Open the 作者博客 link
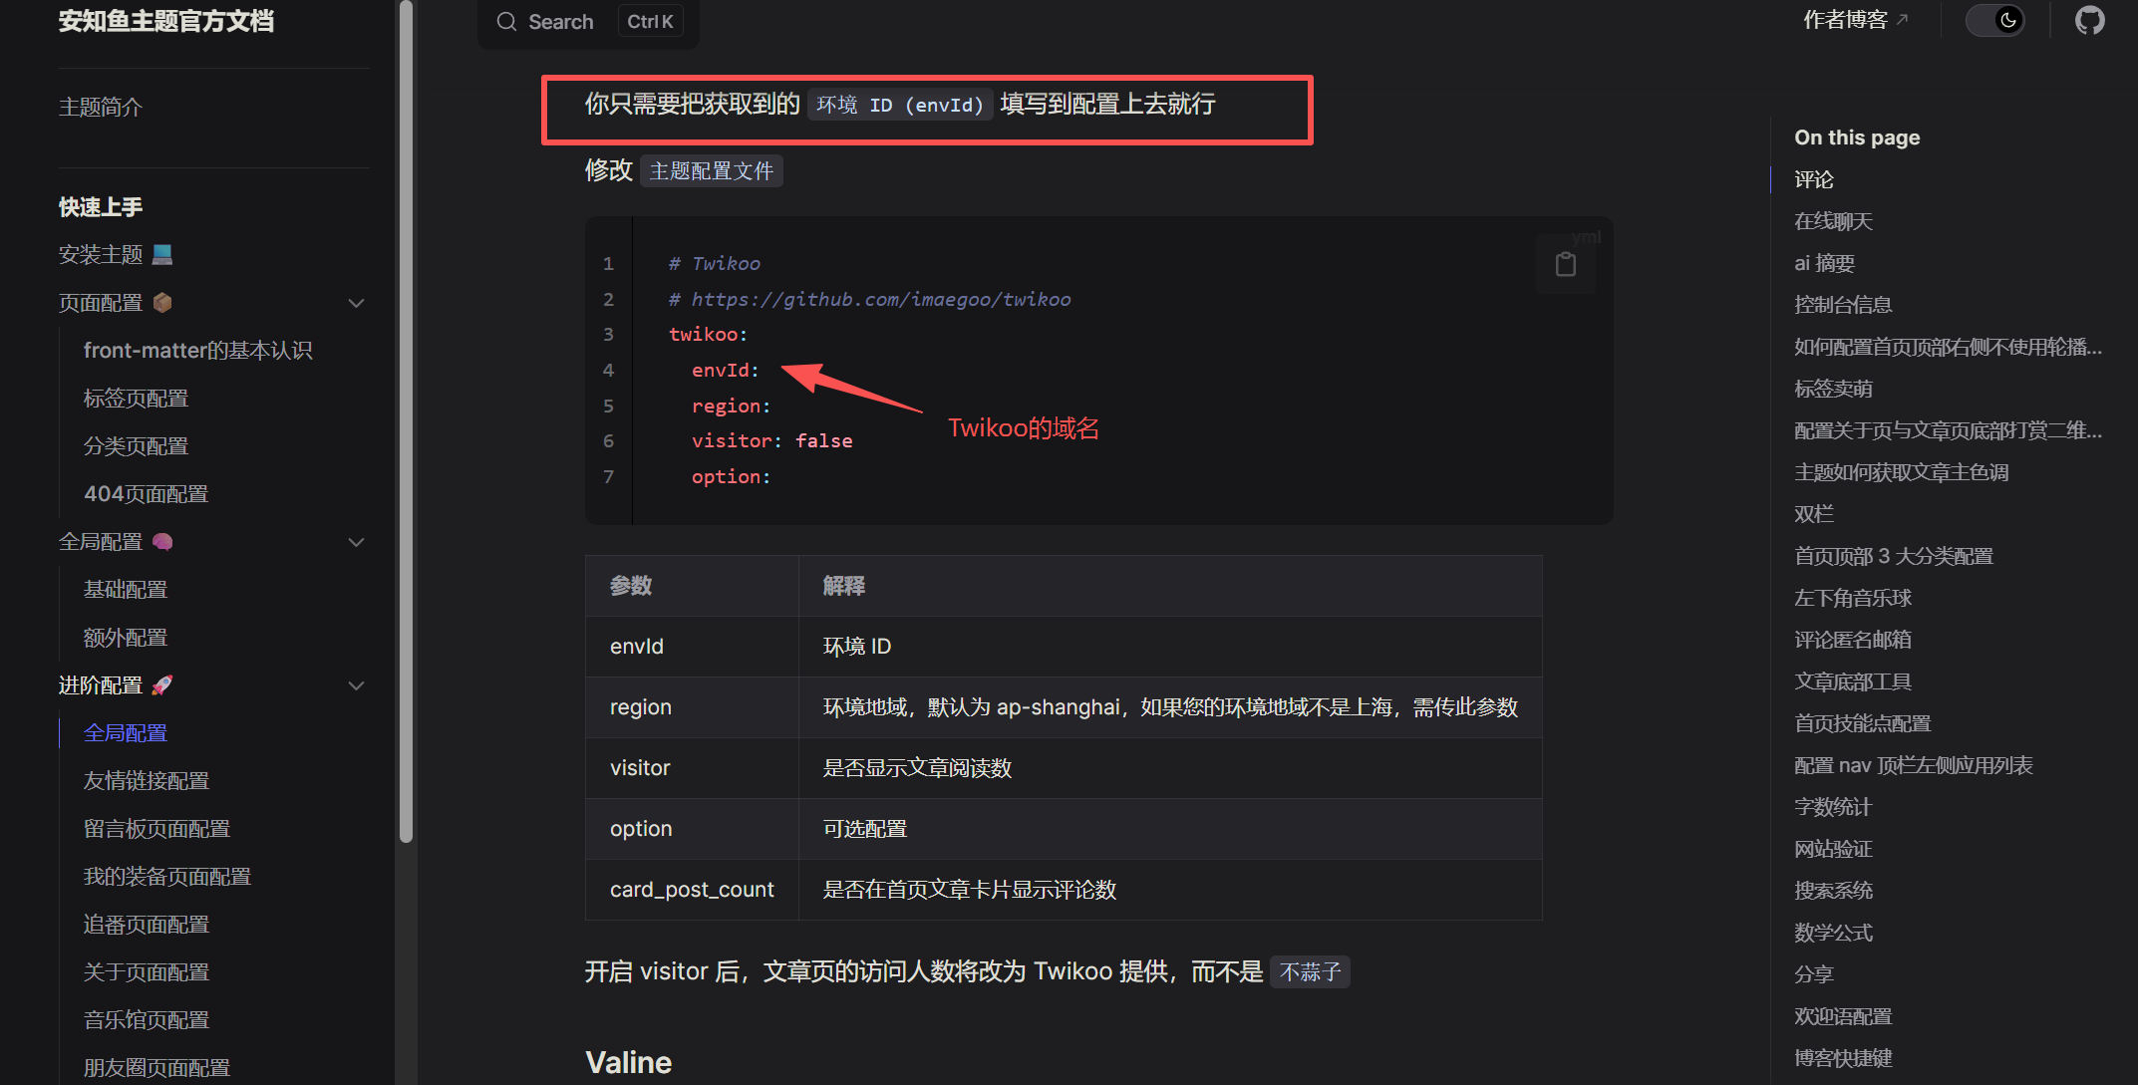 [1845, 20]
